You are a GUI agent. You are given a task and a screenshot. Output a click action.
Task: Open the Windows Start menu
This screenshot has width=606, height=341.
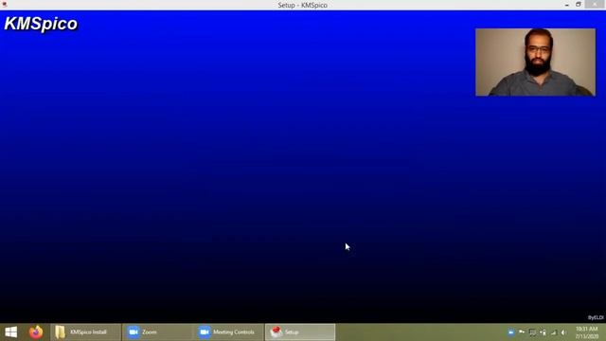tap(10, 332)
